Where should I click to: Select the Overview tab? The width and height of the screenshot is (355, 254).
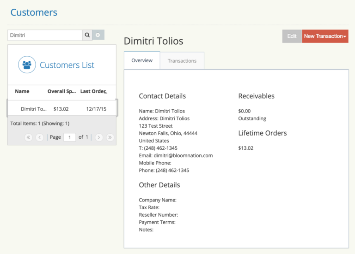[142, 60]
